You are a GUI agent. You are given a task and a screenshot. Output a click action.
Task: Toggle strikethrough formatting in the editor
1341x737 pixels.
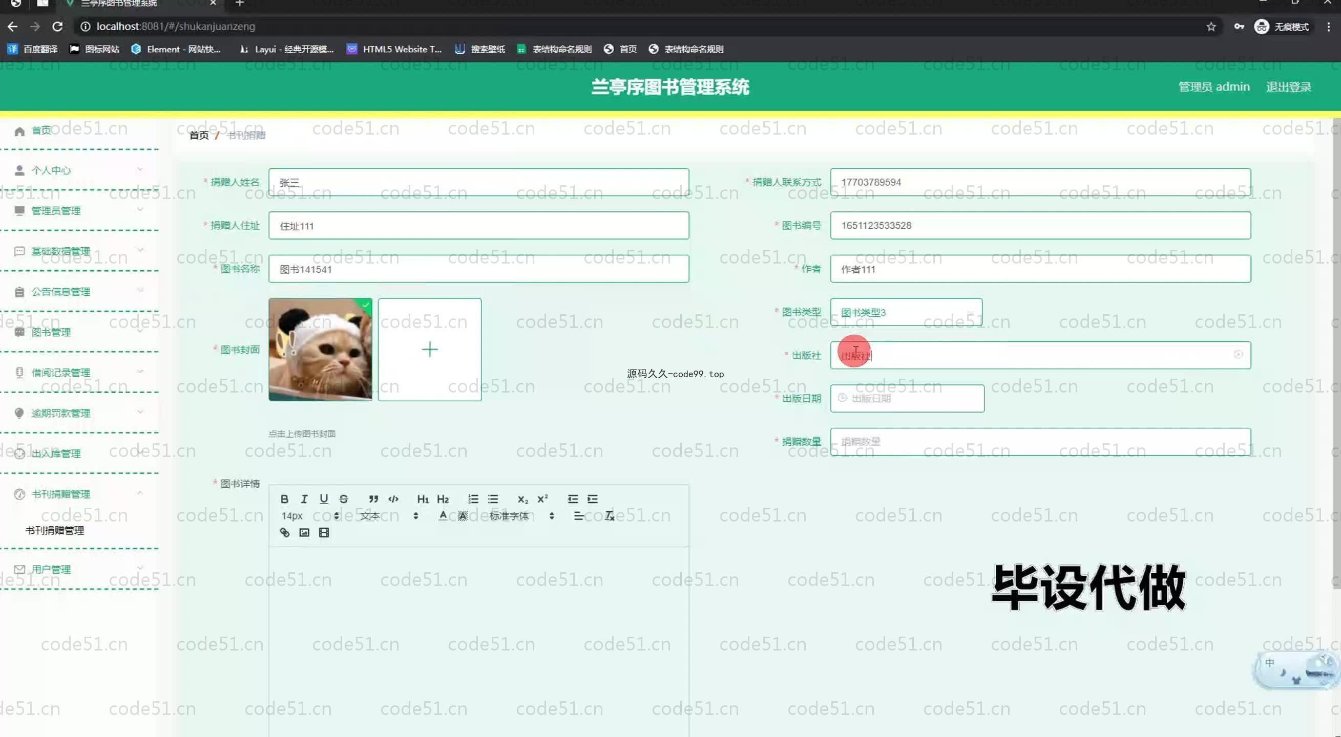344,499
